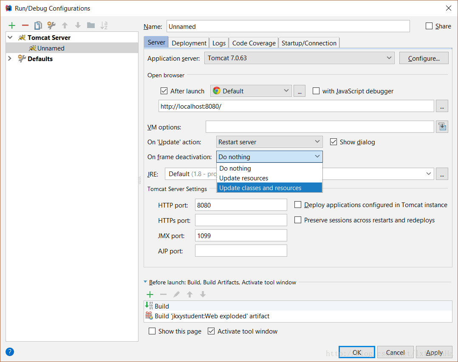The height and width of the screenshot is (362, 458).
Task: Remove selected configuration with red minus
Action: pos(25,25)
